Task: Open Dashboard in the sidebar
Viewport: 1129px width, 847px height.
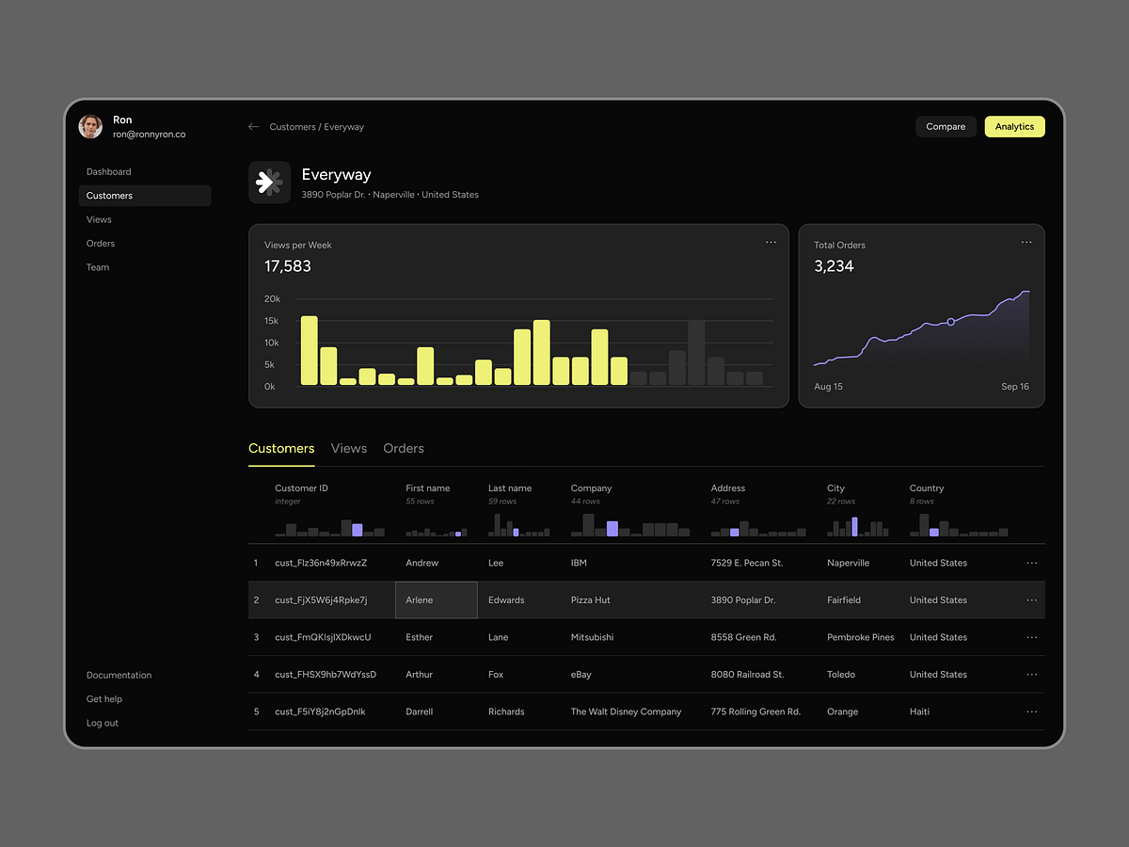Action: coord(109,172)
